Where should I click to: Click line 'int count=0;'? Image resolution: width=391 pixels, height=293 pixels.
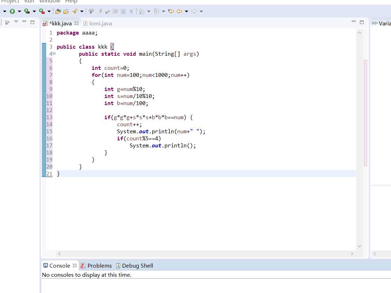pos(110,68)
